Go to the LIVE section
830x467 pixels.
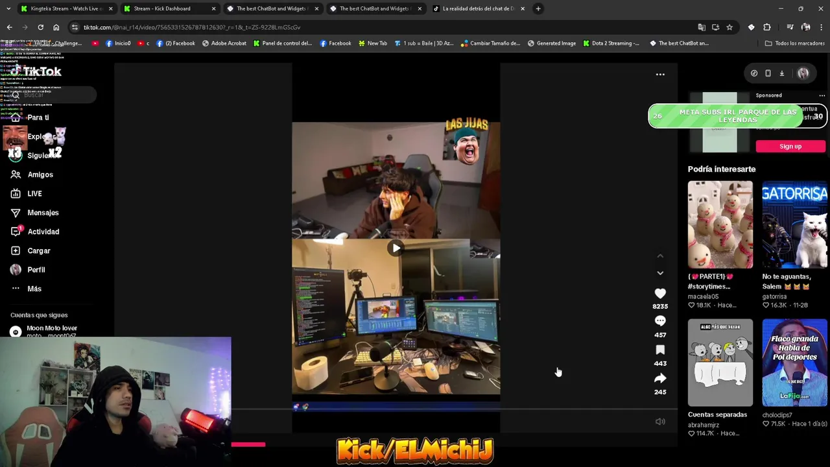[x=34, y=193]
